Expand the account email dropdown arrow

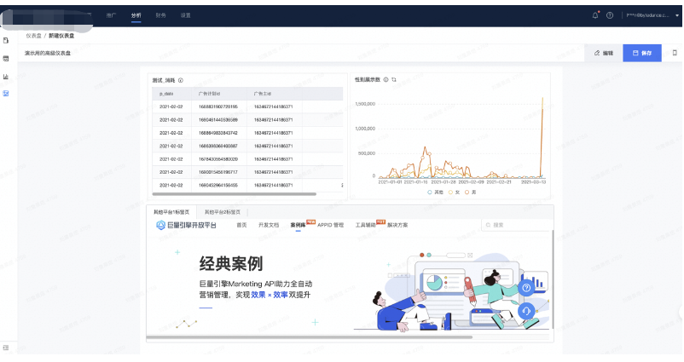point(677,15)
